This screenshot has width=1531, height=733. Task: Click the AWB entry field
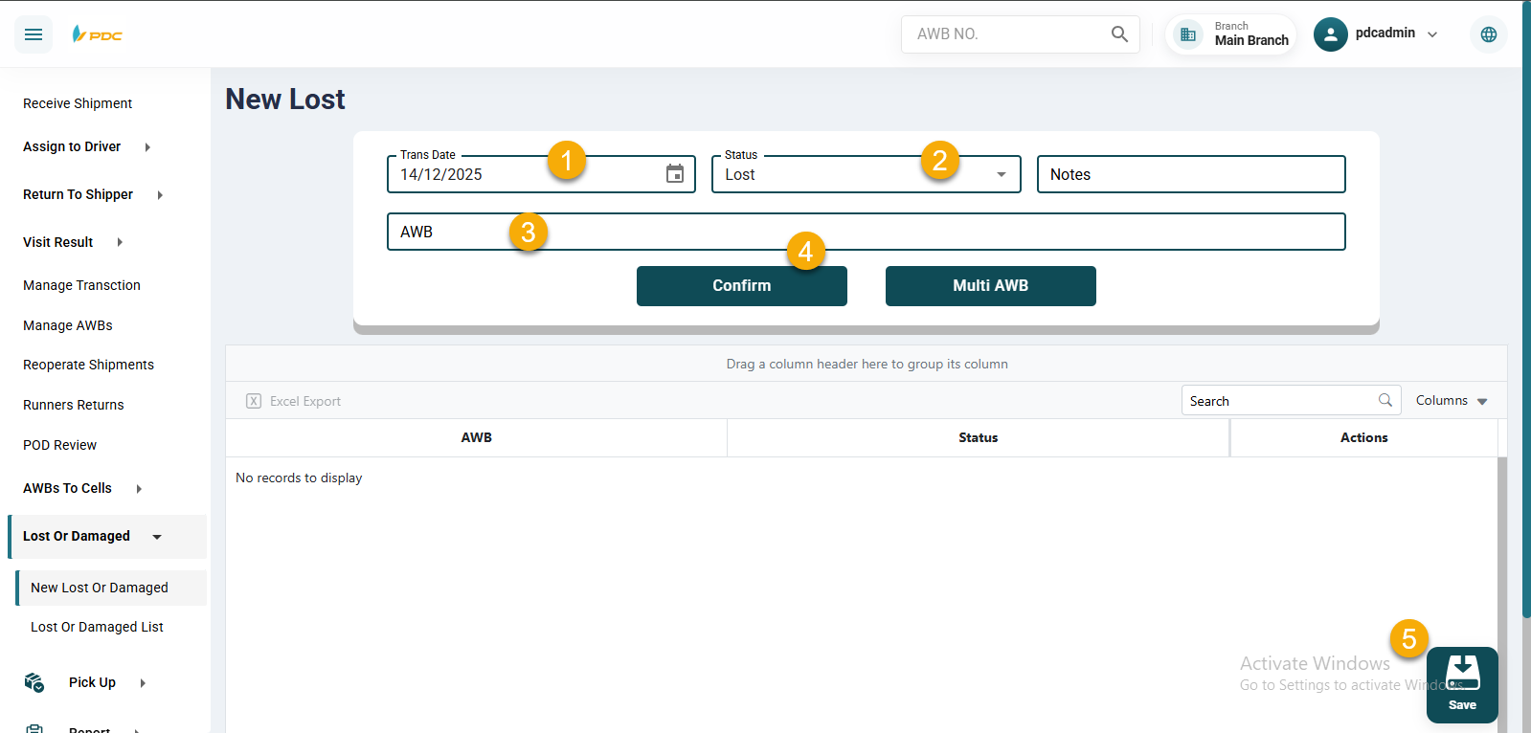867,232
